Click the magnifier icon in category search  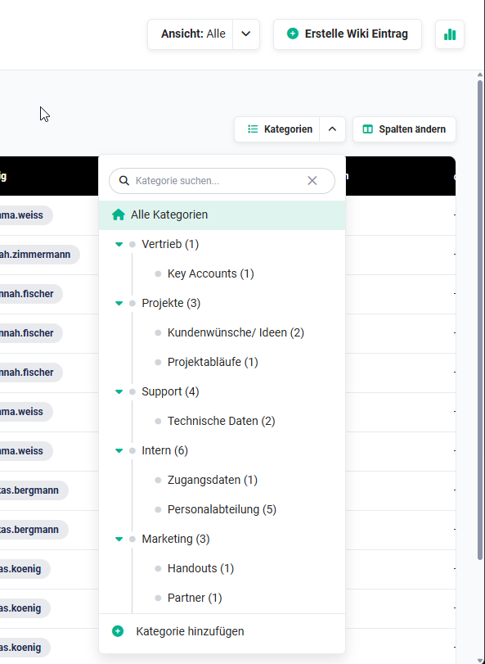pos(123,181)
